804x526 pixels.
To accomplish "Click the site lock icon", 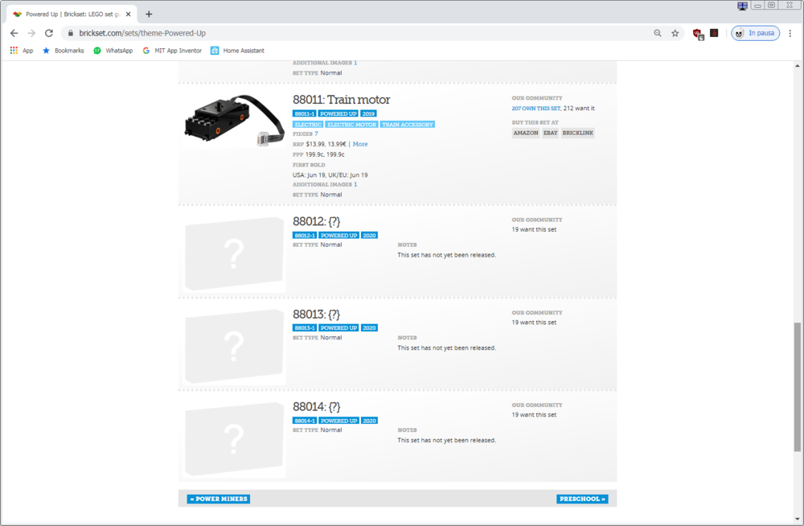I will coord(71,33).
